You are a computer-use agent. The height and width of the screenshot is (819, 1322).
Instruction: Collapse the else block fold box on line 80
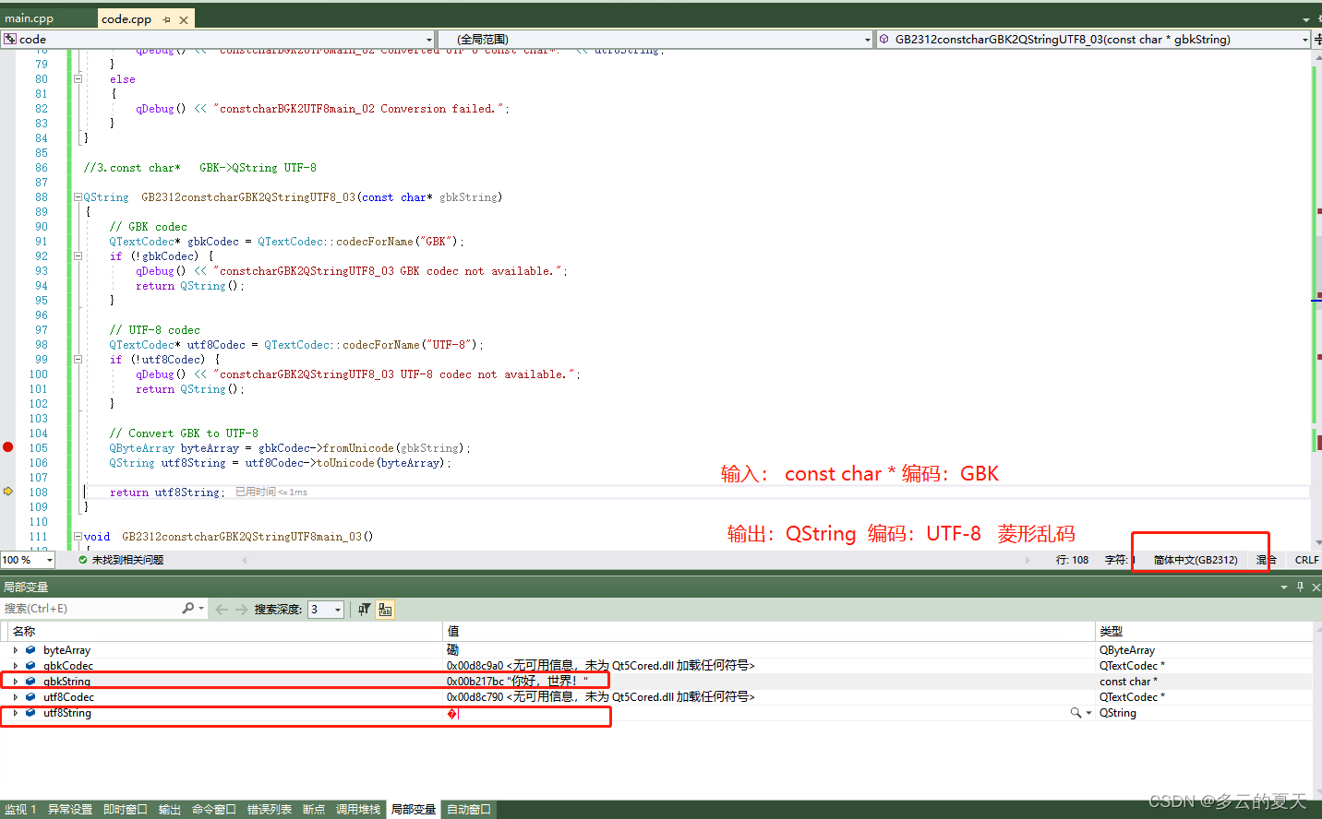tap(78, 78)
